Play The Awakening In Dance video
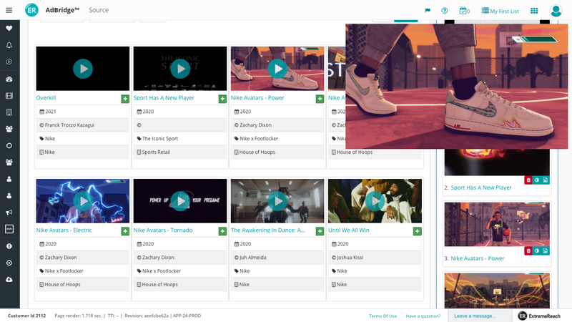The width and height of the screenshot is (572, 322). pos(277,201)
